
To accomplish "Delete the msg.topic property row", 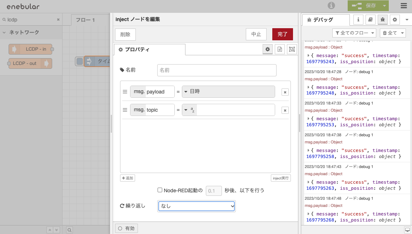I will 285,110.
